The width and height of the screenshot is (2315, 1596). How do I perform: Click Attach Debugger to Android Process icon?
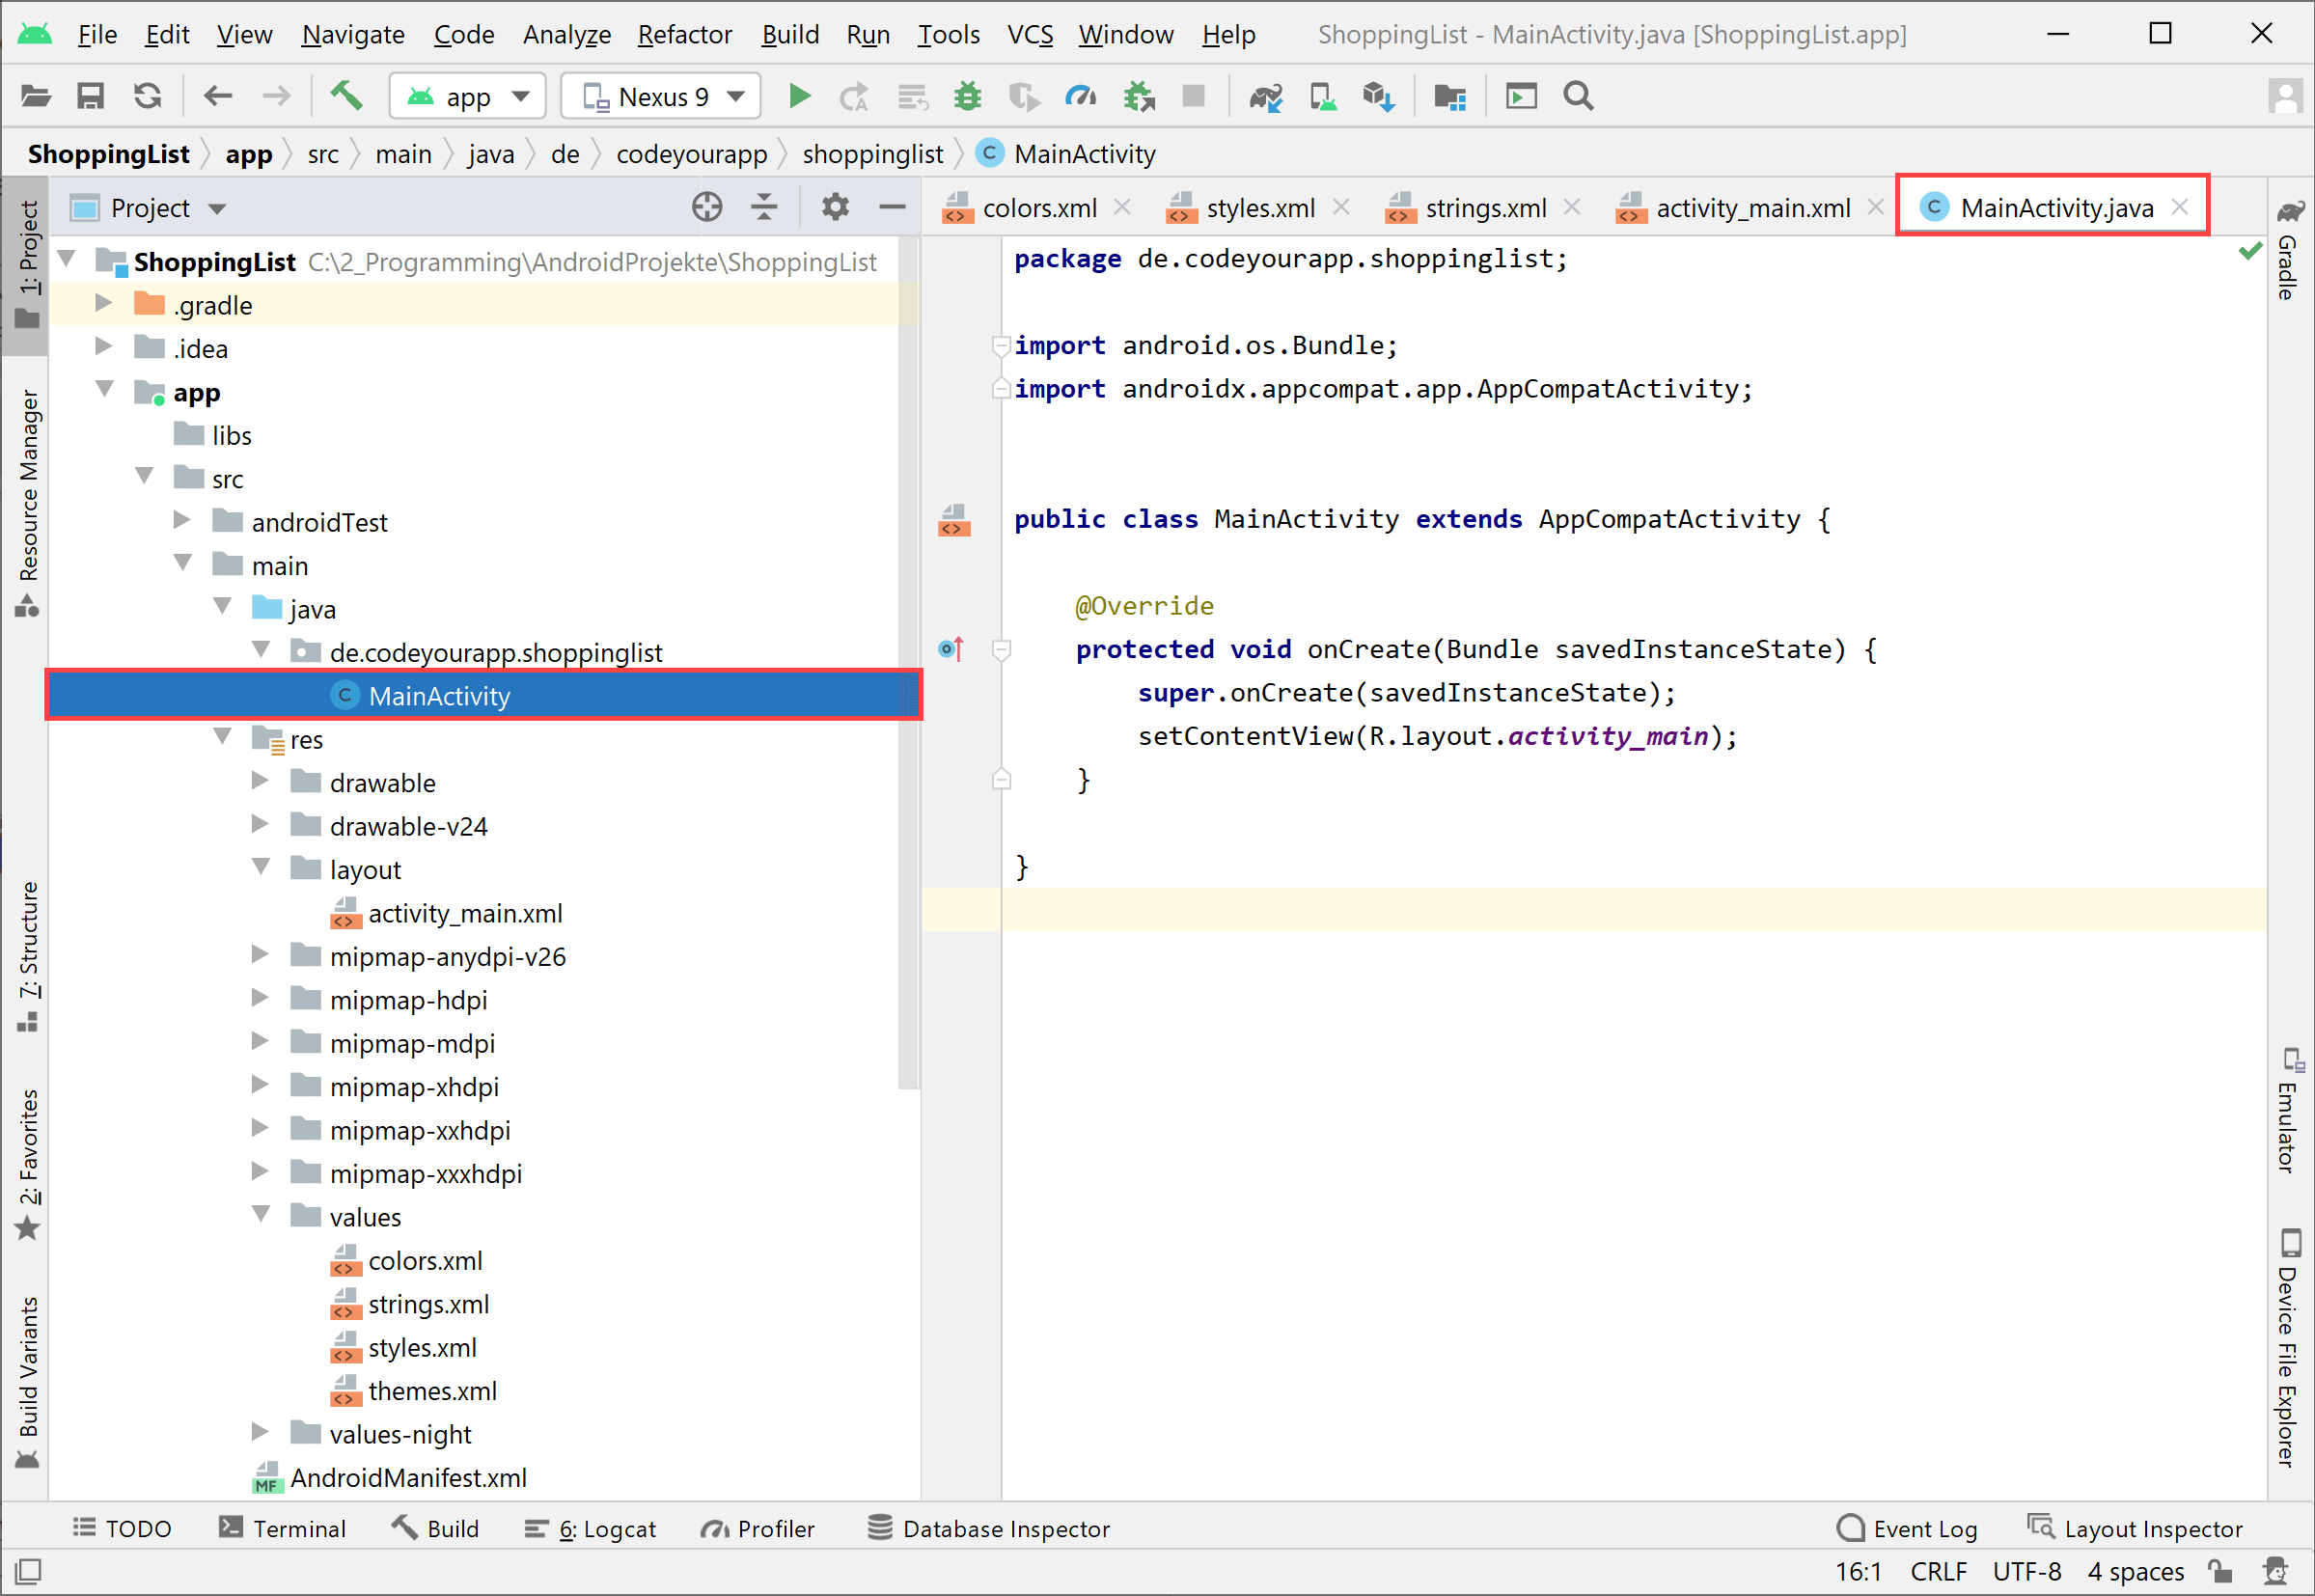[1139, 97]
